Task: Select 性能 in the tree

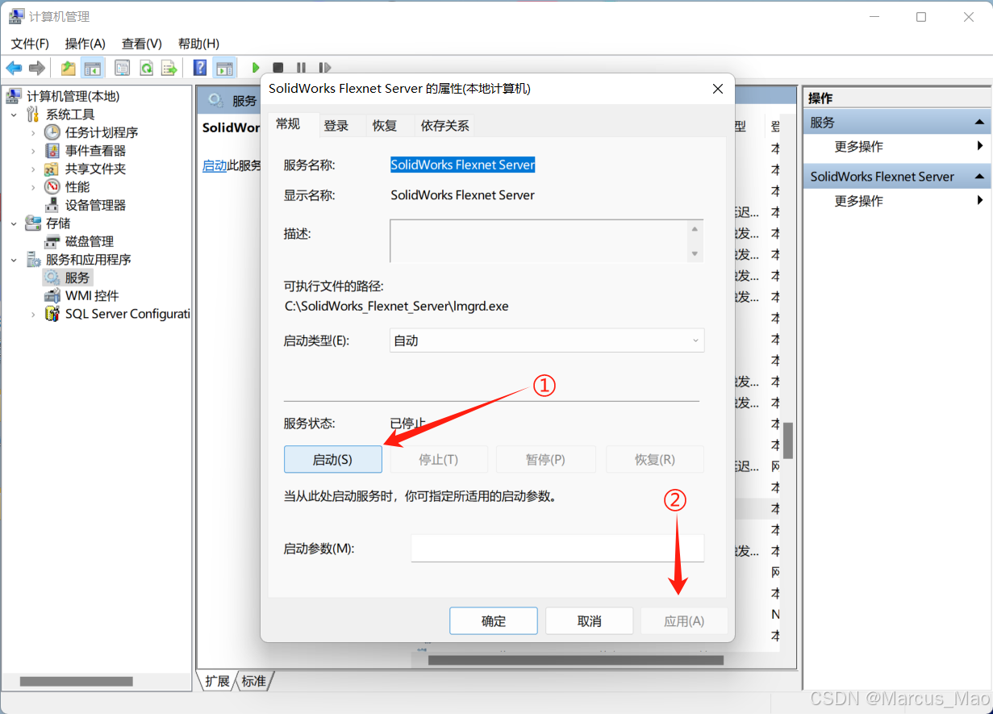Action: click(77, 187)
